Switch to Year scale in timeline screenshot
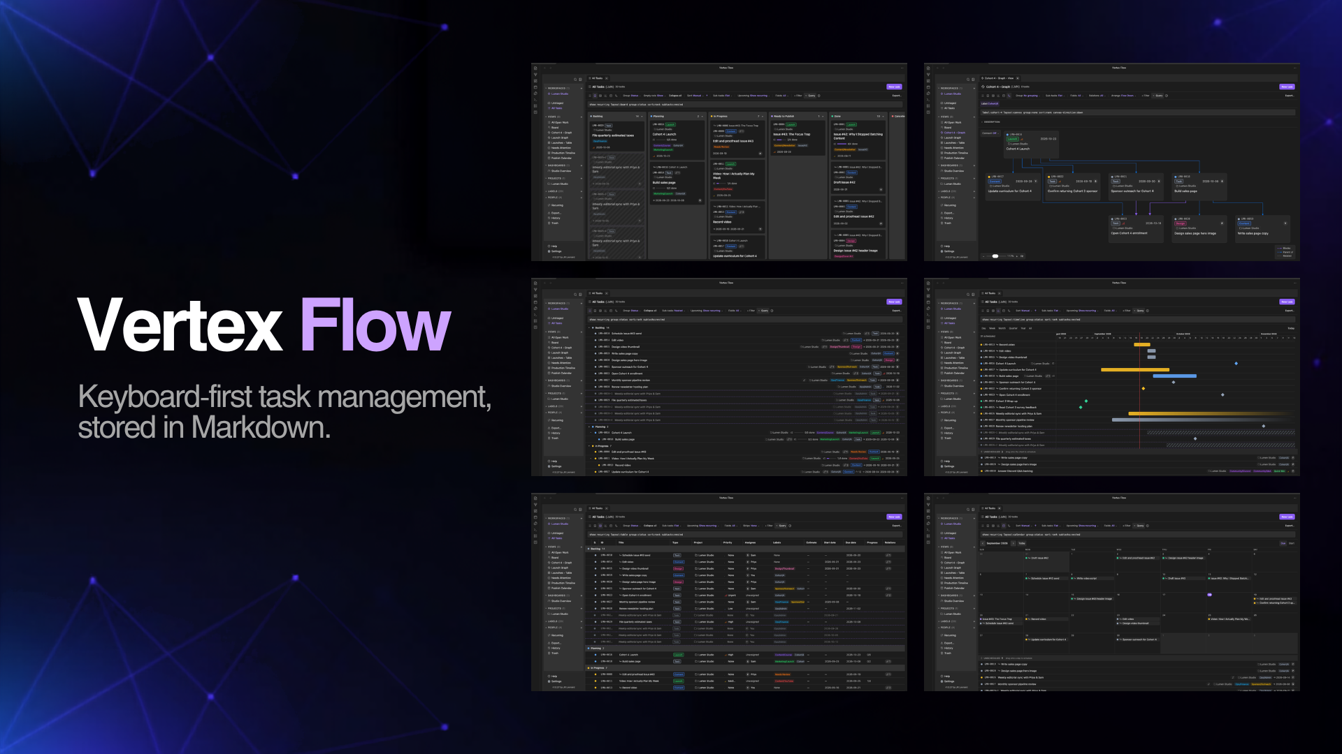This screenshot has height=754, width=1342. 1023,328
